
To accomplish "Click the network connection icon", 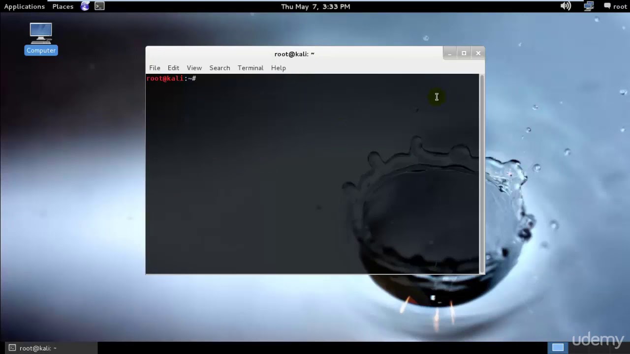I will 589,6.
